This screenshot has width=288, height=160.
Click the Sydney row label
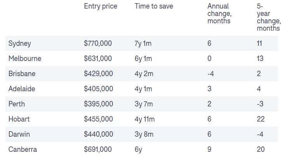[x=19, y=43]
